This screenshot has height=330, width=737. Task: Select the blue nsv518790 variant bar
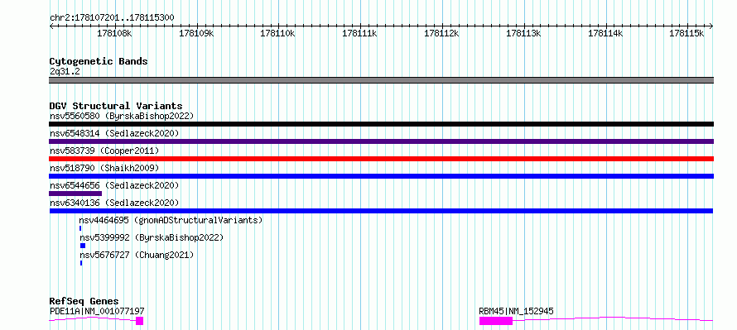[x=381, y=176]
